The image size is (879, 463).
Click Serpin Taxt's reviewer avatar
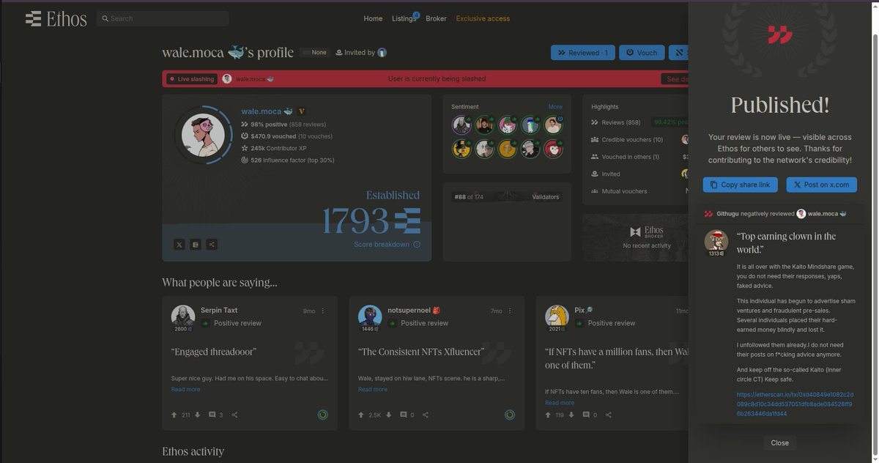(x=183, y=316)
